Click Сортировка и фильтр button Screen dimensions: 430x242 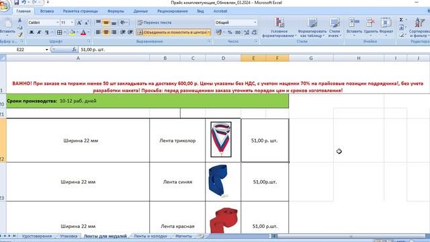[419, 28]
